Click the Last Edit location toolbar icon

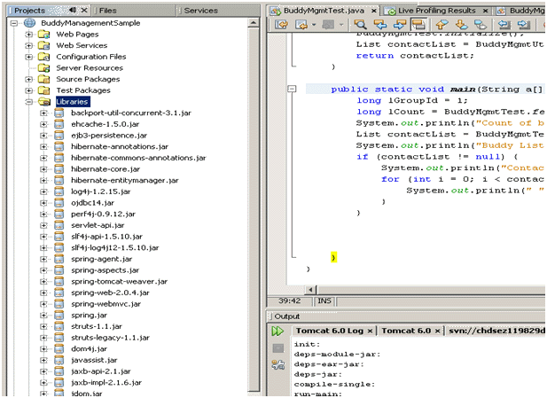tap(281, 25)
